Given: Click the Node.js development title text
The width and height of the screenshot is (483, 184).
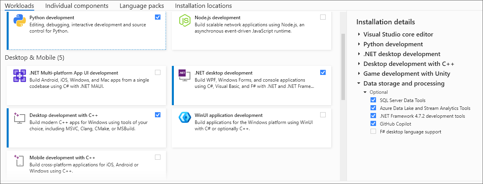Looking at the screenshot, I should pos(218,18).
